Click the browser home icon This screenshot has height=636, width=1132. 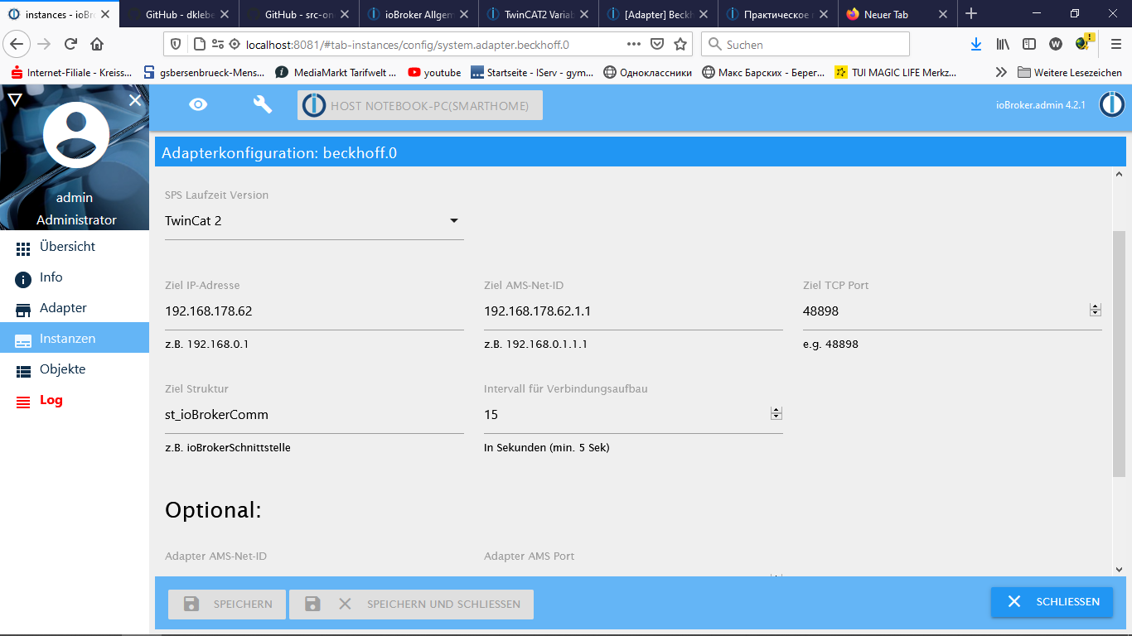[x=97, y=44]
